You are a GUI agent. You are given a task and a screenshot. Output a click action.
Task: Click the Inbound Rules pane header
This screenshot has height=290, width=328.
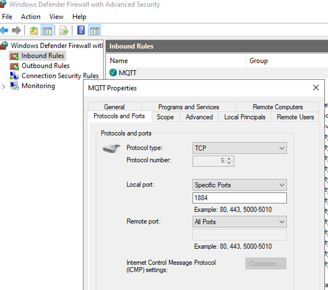click(x=217, y=46)
